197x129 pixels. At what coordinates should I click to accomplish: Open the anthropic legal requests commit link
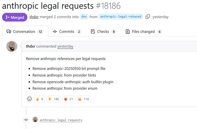pyautogui.click(x=61, y=120)
